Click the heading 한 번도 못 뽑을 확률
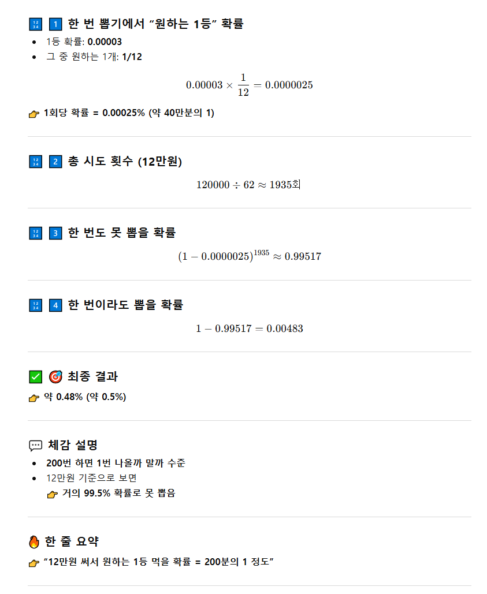This screenshot has width=487, height=594. 122,233
